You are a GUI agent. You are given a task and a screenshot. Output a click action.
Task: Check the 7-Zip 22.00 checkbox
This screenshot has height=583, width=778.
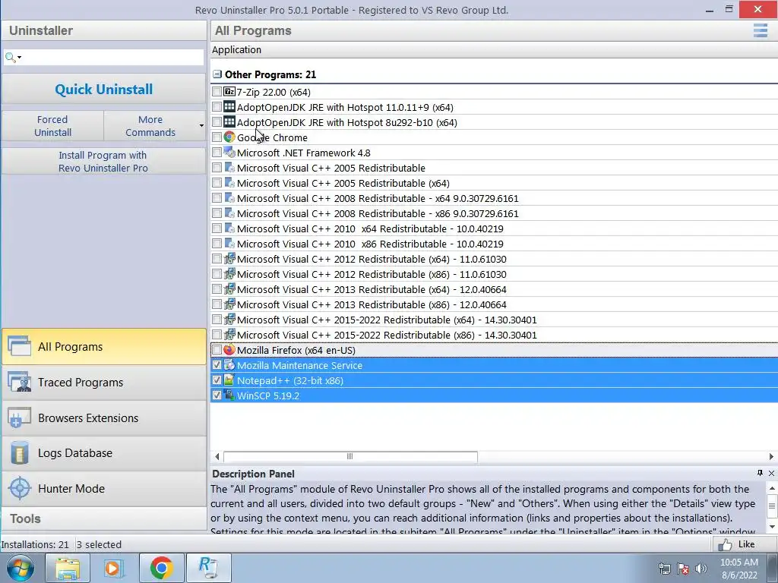[217, 92]
